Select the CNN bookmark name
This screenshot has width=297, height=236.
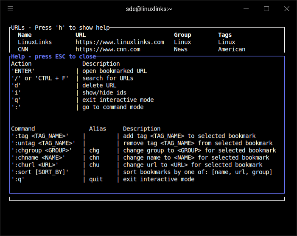pyautogui.click(x=23, y=49)
